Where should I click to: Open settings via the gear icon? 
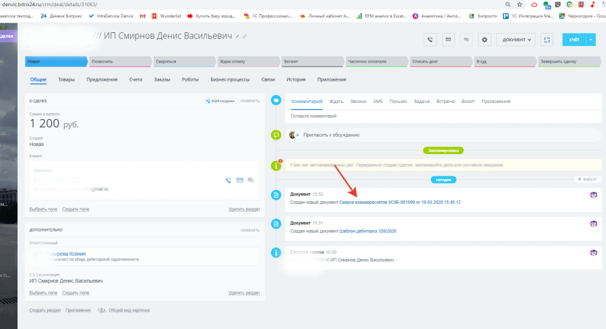(484, 40)
